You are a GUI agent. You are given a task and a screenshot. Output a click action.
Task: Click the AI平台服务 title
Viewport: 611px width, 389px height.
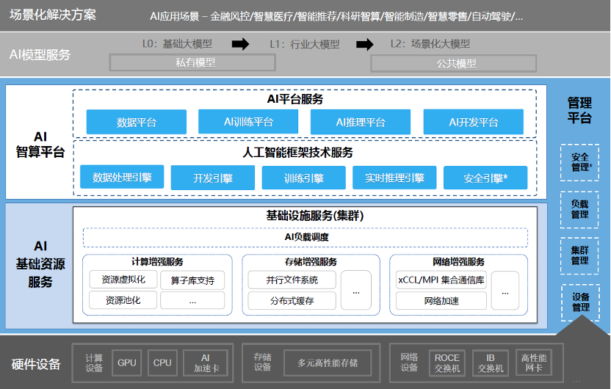[295, 99]
